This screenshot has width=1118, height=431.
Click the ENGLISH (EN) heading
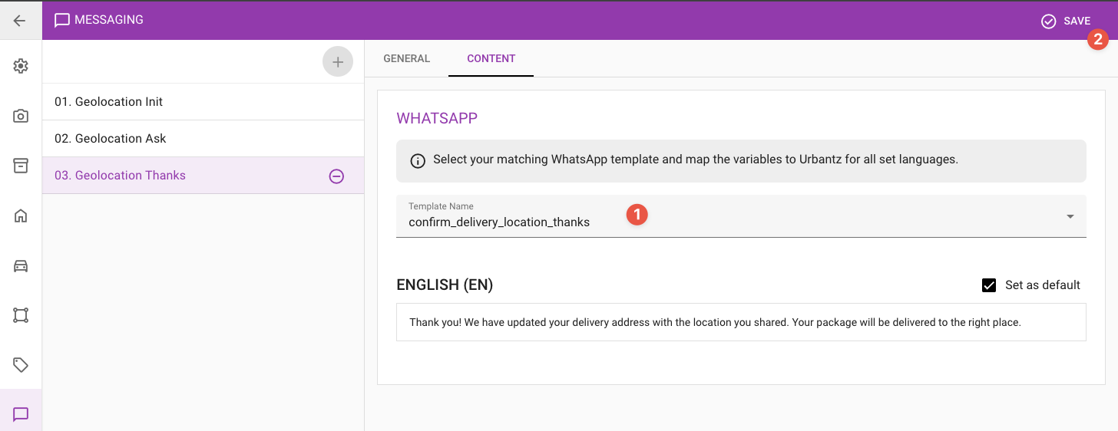445,285
